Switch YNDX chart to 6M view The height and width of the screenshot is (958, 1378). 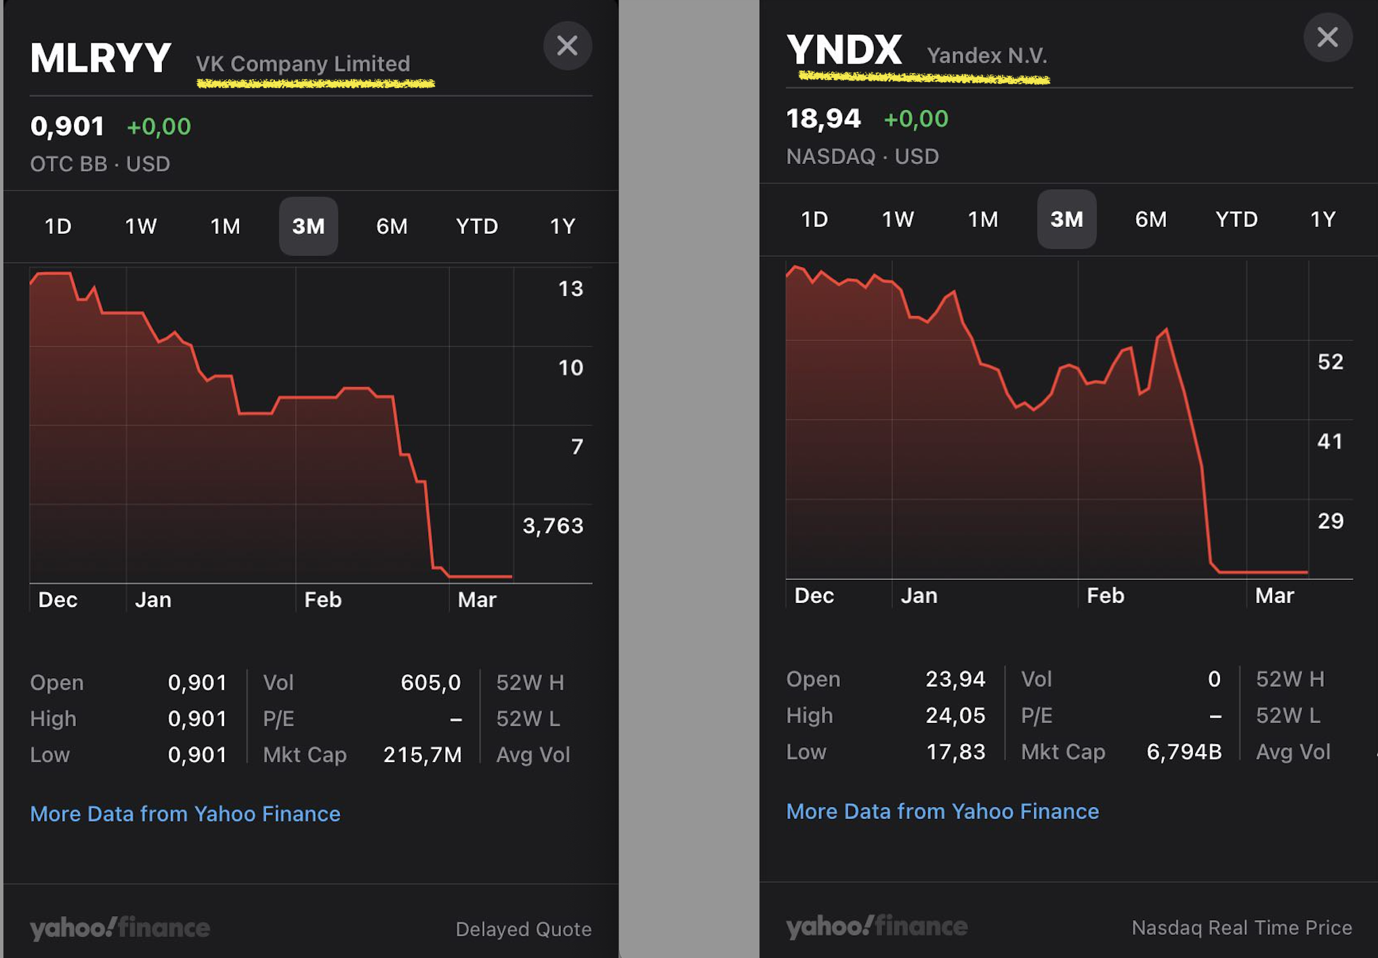click(x=1150, y=220)
